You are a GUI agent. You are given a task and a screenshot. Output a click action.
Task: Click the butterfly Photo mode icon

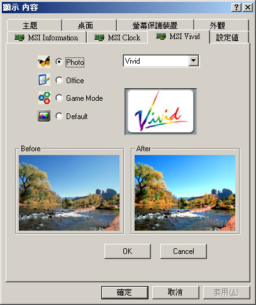click(x=44, y=62)
